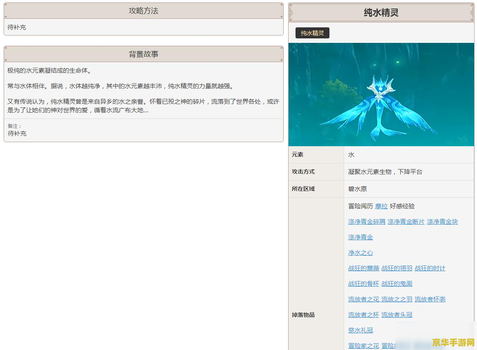
Task: Collapse the 攻略方法 panel header
Action: click(x=143, y=11)
